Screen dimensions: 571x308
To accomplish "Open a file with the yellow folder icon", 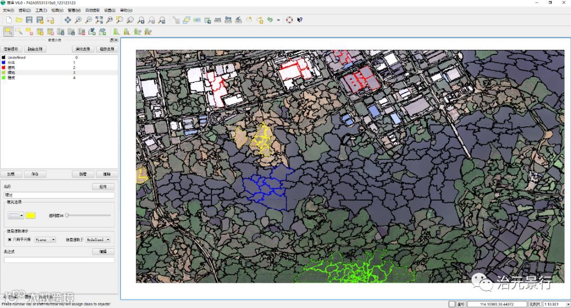I will [x=19, y=20].
